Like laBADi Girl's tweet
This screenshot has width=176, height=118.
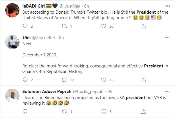pyautogui.click(x=104, y=26)
